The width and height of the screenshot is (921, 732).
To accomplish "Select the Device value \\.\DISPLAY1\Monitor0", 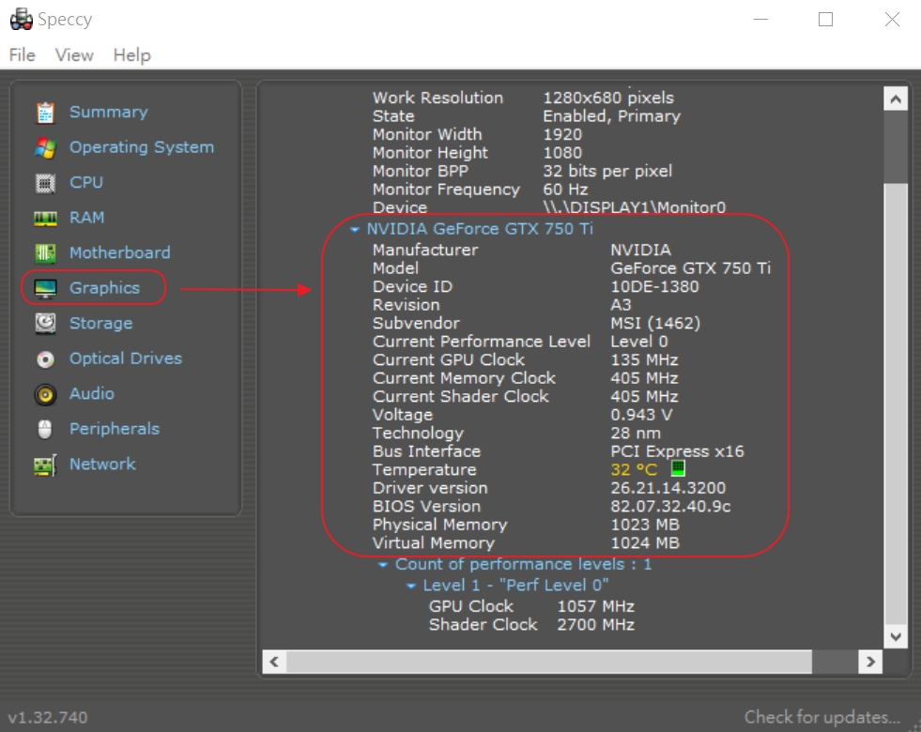I will pyautogui.click(x=635, y=207).
